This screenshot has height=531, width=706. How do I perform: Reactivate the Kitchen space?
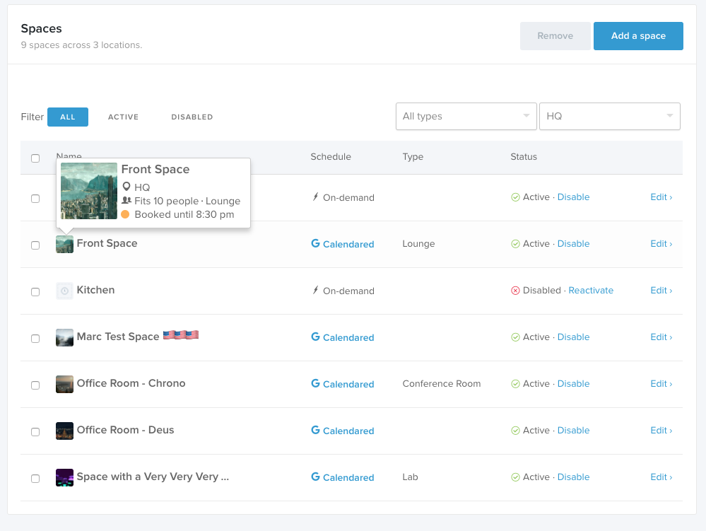coord(591,291)
